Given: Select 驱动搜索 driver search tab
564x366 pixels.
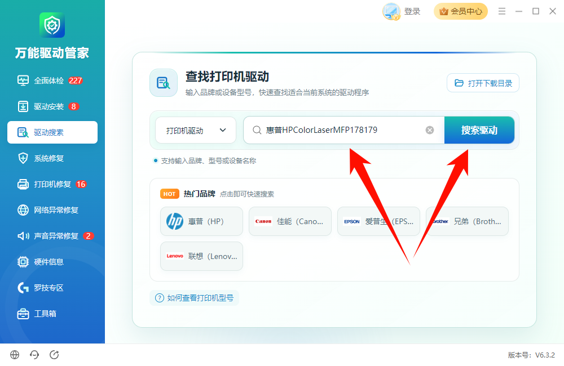Looking at the screenshot, I should point(52,132).
